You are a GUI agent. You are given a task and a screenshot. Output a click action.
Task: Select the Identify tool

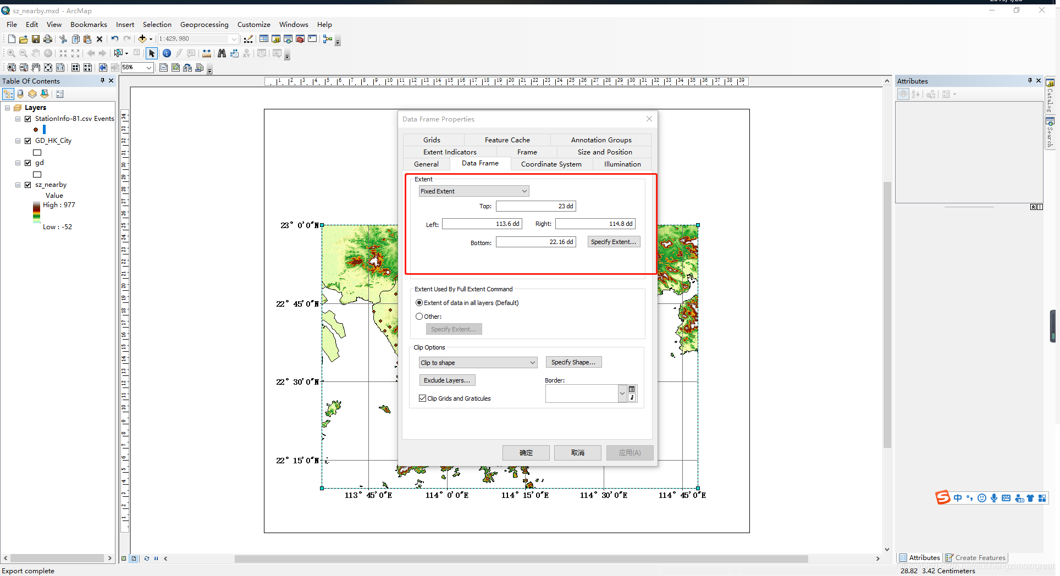pos(167,53)
